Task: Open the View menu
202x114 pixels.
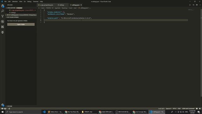Action: 21,2
